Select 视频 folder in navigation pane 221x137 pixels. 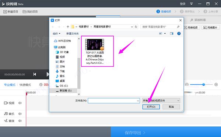pyautogui.click(x=60, y=57)
